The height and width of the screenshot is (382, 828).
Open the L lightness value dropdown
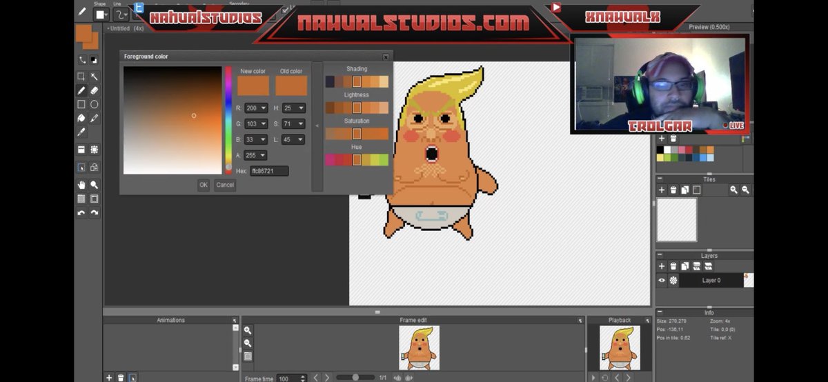click(x=301, y=140)
